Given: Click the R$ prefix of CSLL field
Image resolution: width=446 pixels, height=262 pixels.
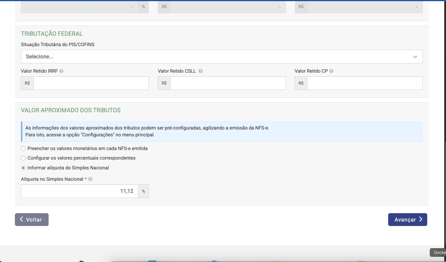Looking at the screenshot, I should pyautogui.click(x=164, y=83).
